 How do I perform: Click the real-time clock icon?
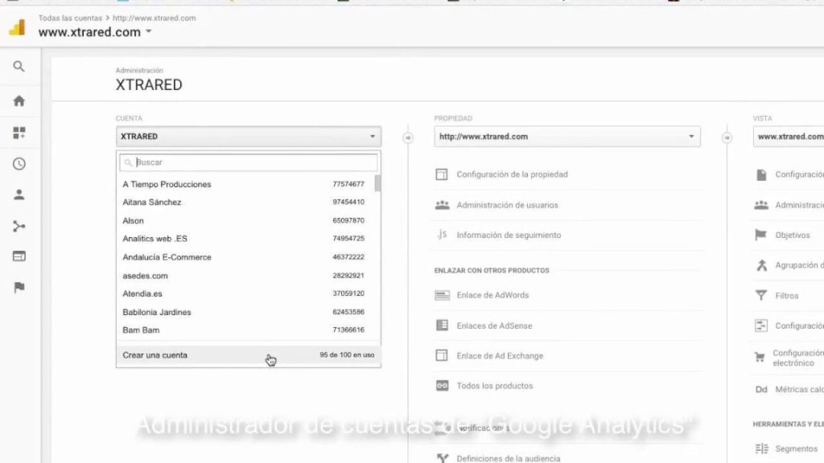pos(19,163)
